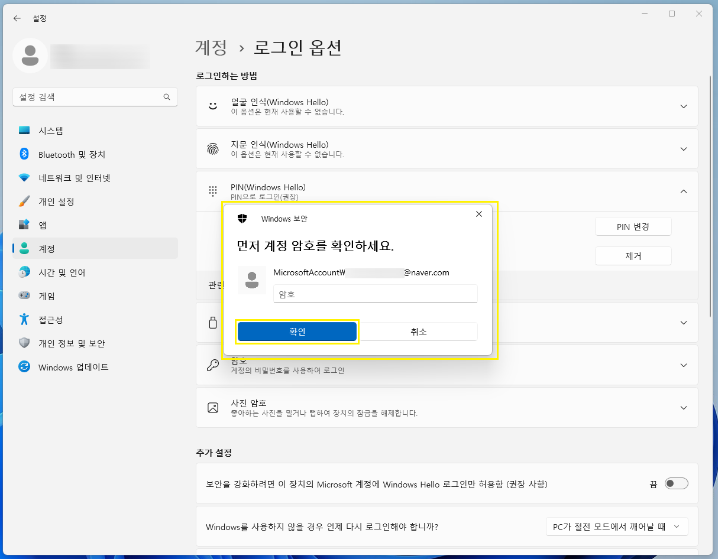This screenshot has height=559, width=718.
Task: Expand 얼굴 인식(Windows Hello) chevron
Action: pyautogui.click(x=684, y=106)
